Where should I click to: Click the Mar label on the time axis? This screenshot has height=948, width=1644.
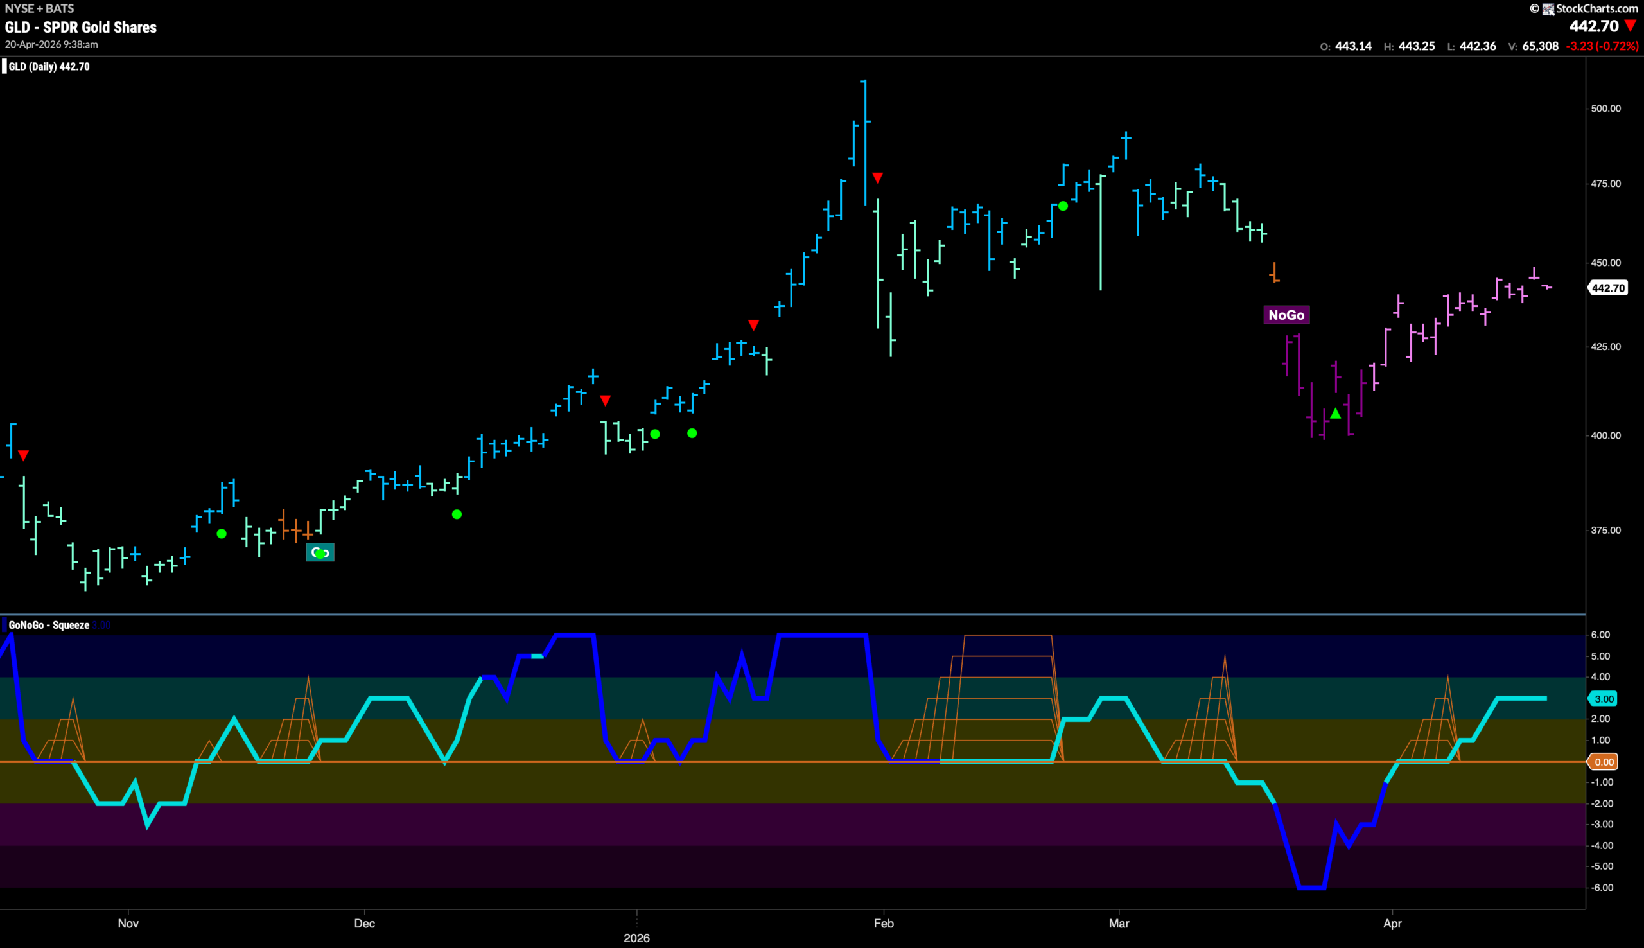click(1119, 923)
